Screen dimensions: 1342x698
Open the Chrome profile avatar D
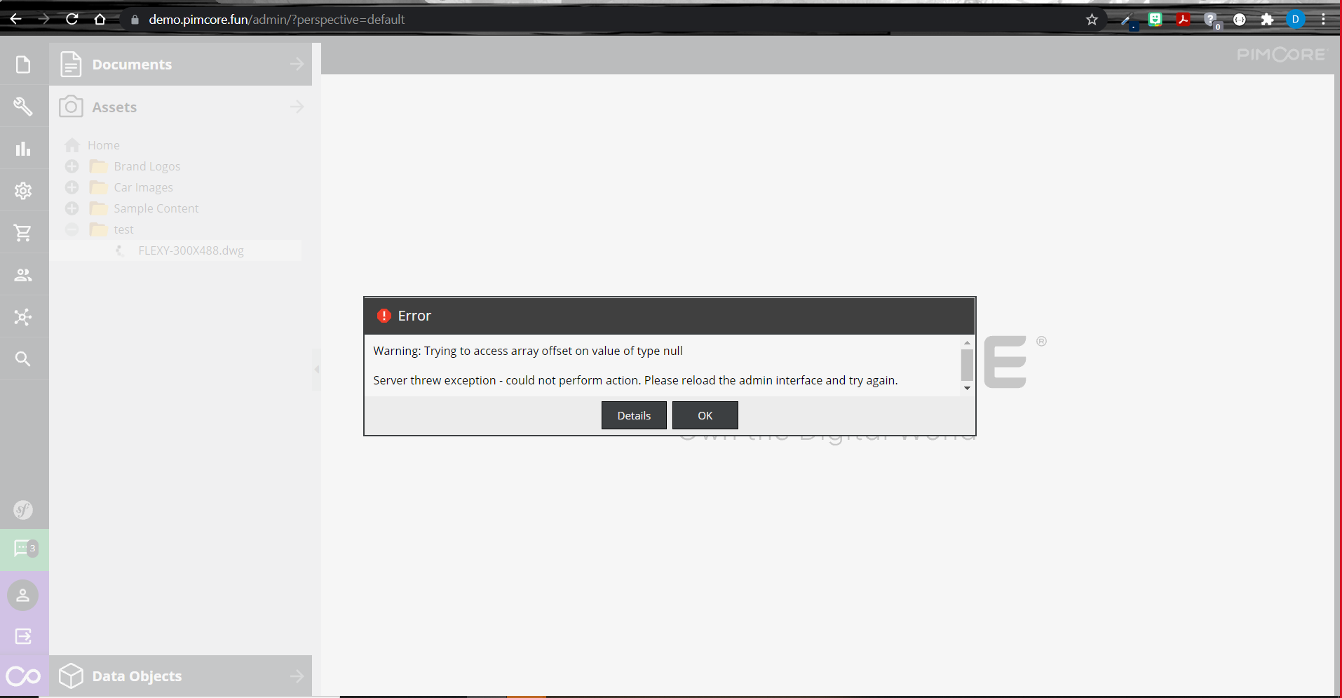(1296, 20)
